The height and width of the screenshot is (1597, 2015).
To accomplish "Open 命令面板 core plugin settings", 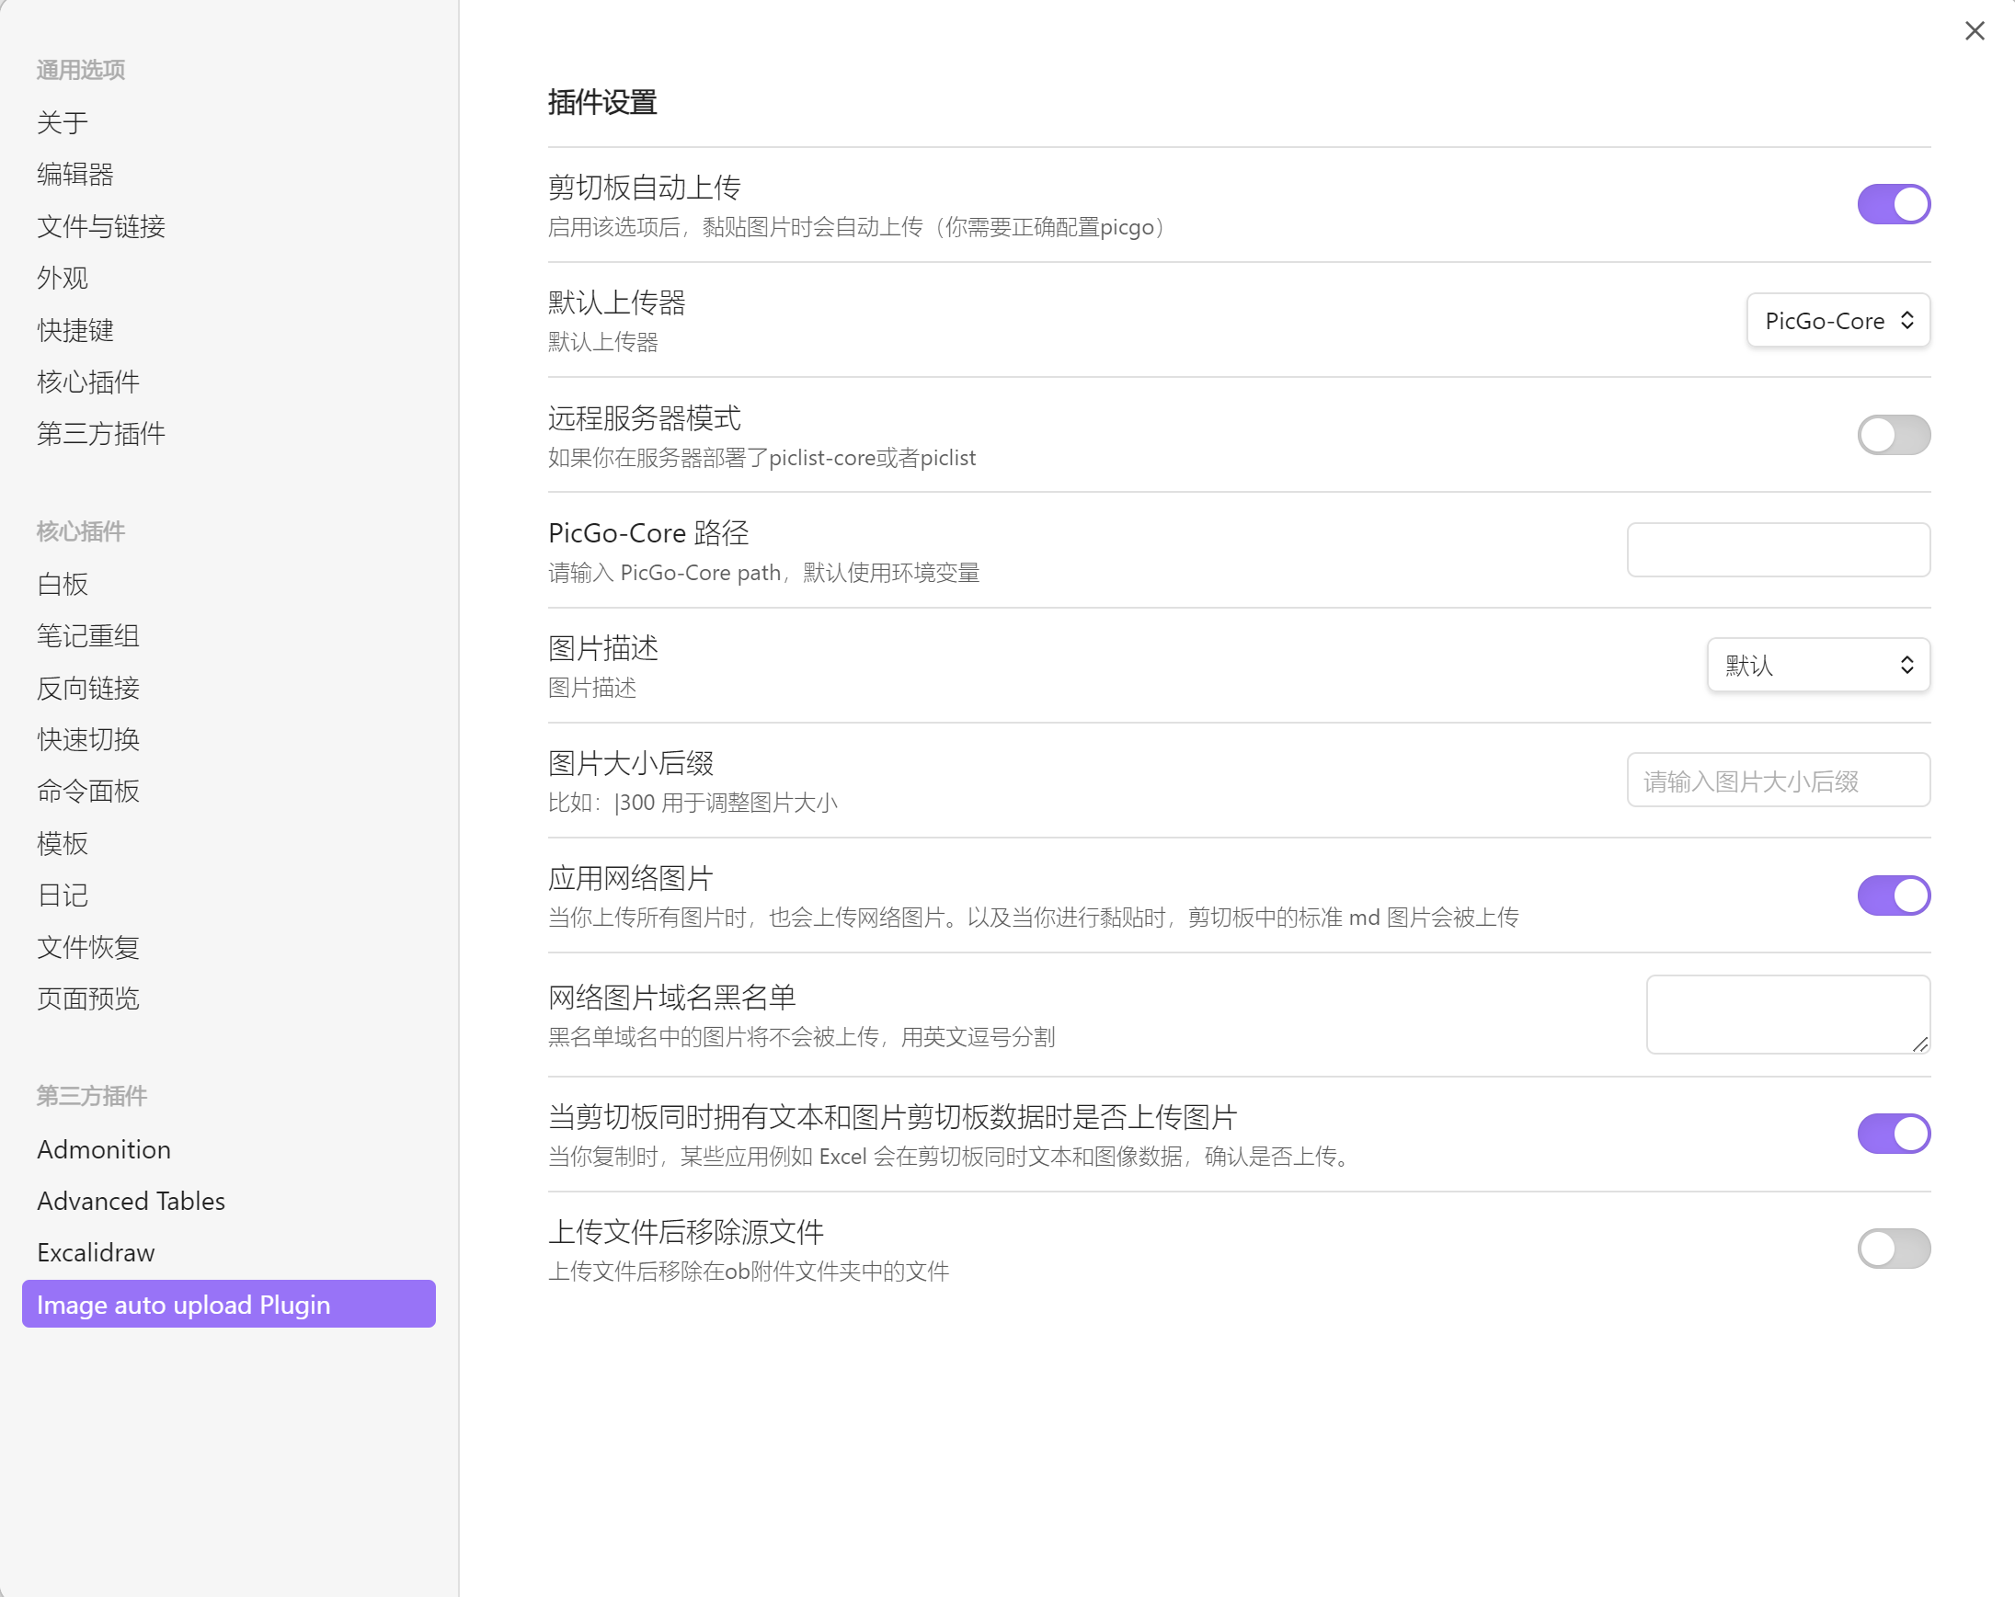I will tap(88, 792).
